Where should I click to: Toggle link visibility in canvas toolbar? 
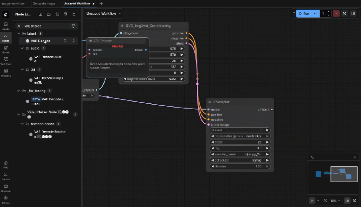pyautogui.click(x=354, y=201)
